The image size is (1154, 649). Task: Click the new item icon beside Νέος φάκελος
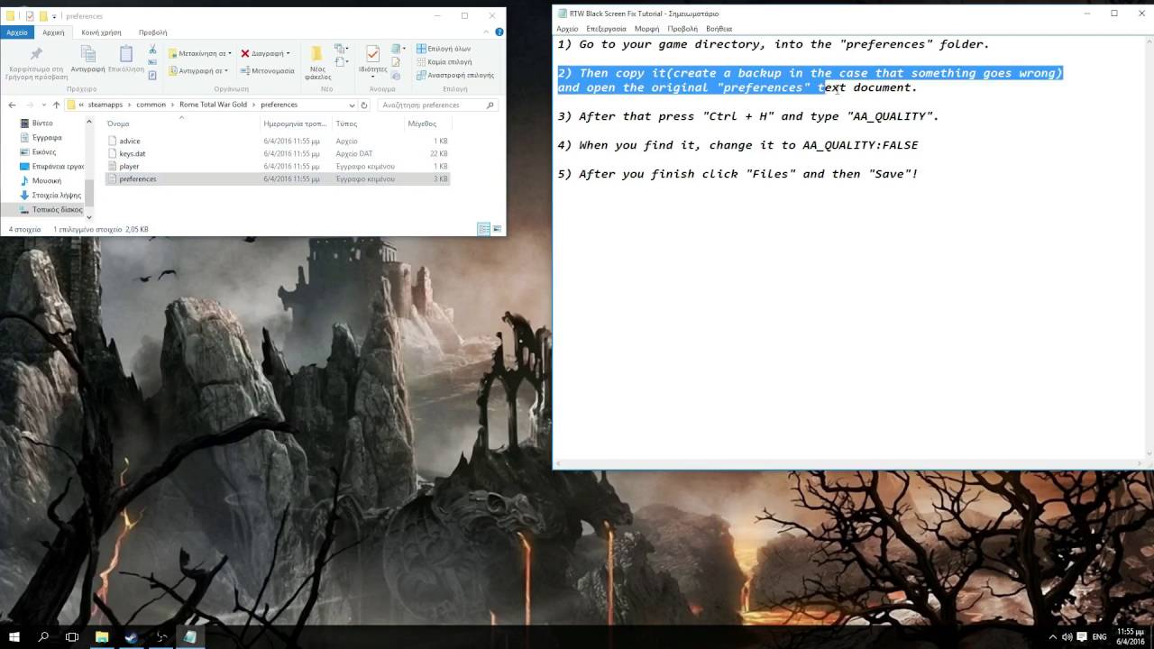tap(341, 49)
